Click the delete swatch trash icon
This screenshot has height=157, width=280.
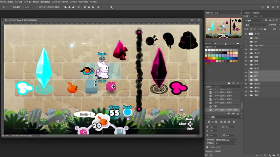[x=238, y=83]
